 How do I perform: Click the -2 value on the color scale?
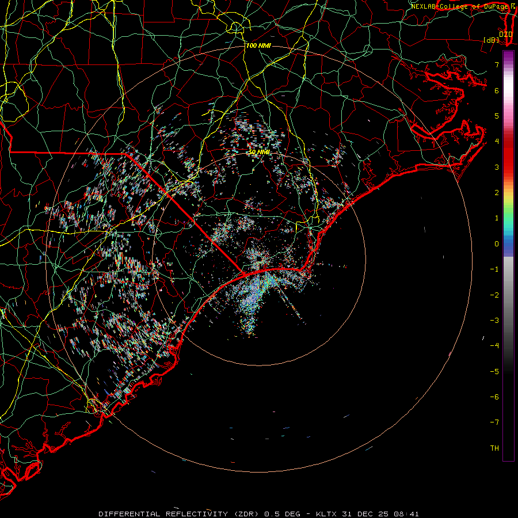tap(494, 295)
